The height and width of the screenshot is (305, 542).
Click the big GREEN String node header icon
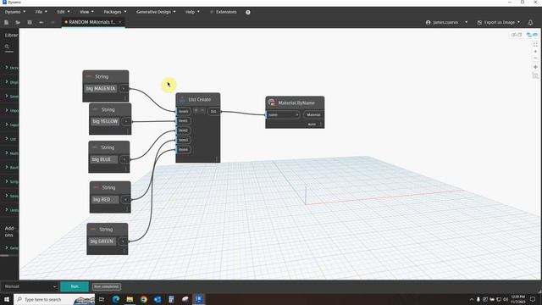[x=92, y=230]
